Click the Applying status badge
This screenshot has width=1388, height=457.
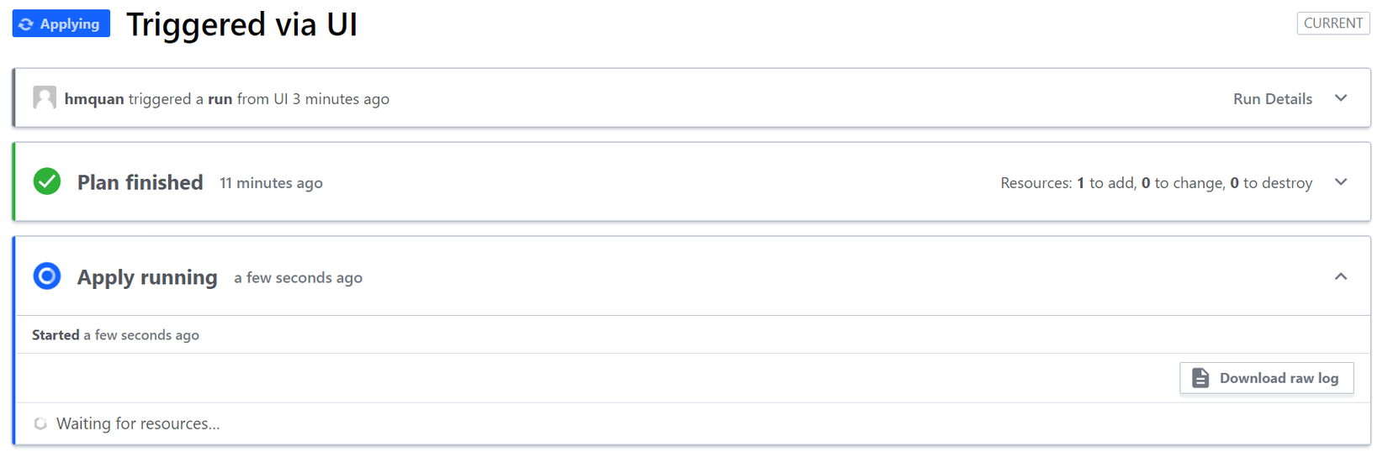61,24
